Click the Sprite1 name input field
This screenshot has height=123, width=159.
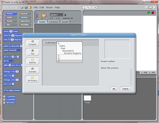coord(56,15)
